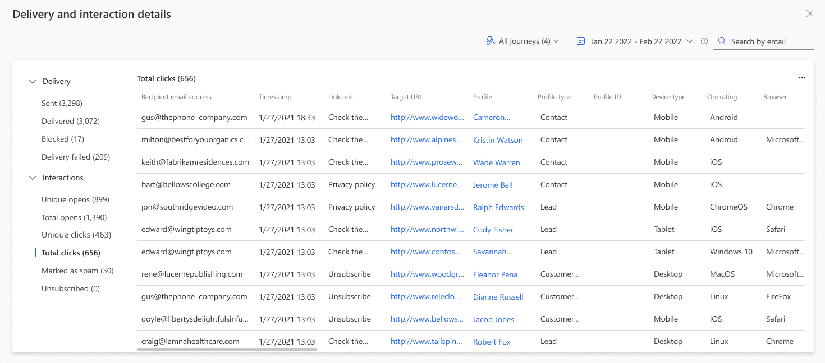The width and height of the screenshot is (825, 363).
Task: Click the journeys icon beside All journeys
Action: tap(491, 41)
